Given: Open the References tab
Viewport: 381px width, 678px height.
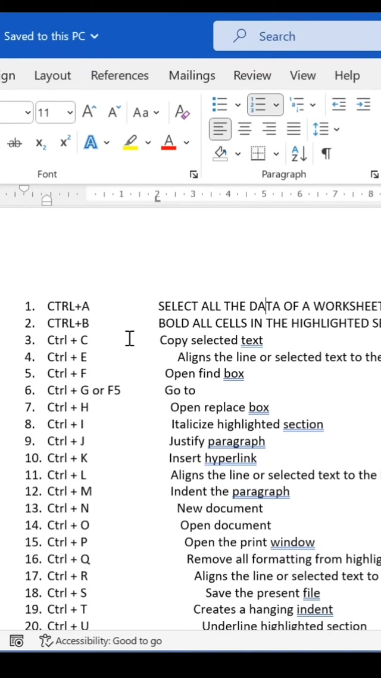Looking at the screenshot, I should pos(120,76).
